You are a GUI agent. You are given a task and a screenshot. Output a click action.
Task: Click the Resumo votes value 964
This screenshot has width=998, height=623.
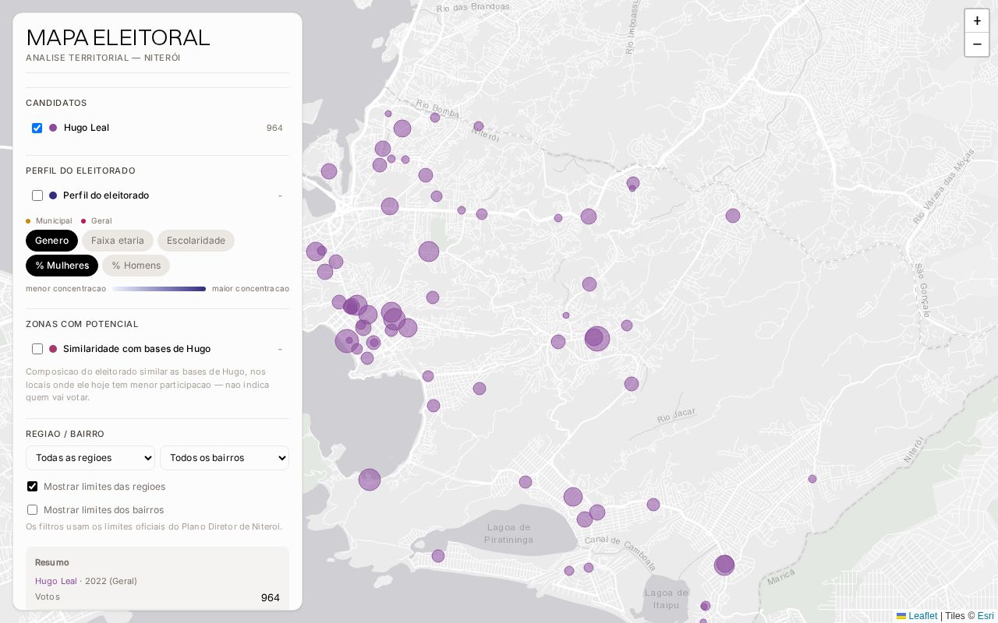(x=271, y=598)
